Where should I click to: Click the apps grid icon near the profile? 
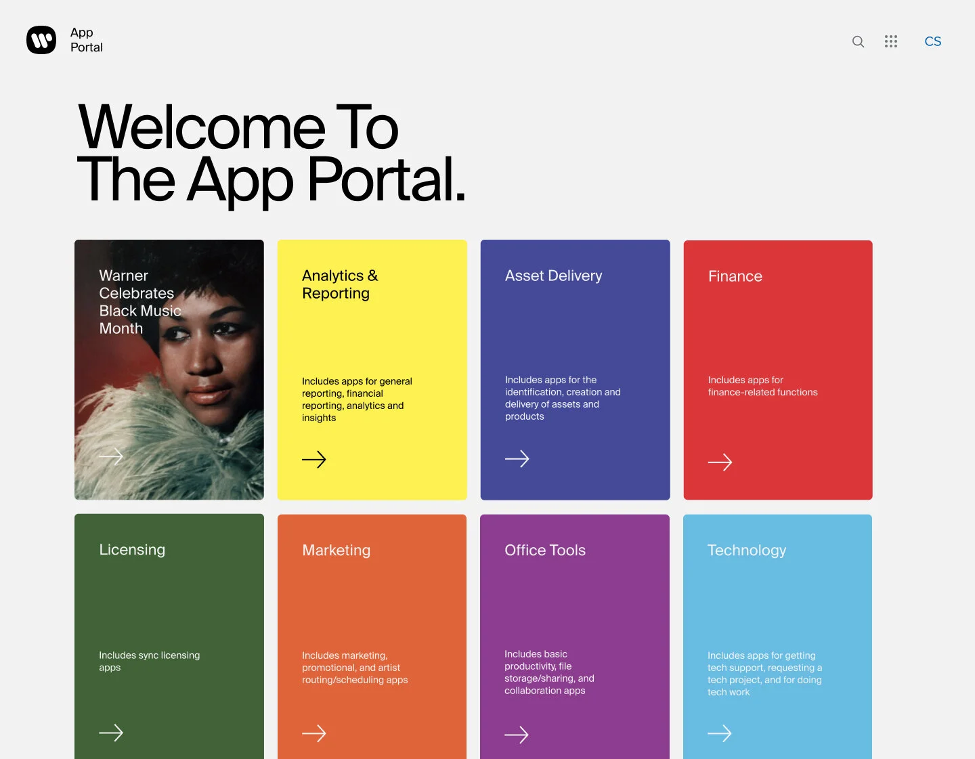[891, 41]
